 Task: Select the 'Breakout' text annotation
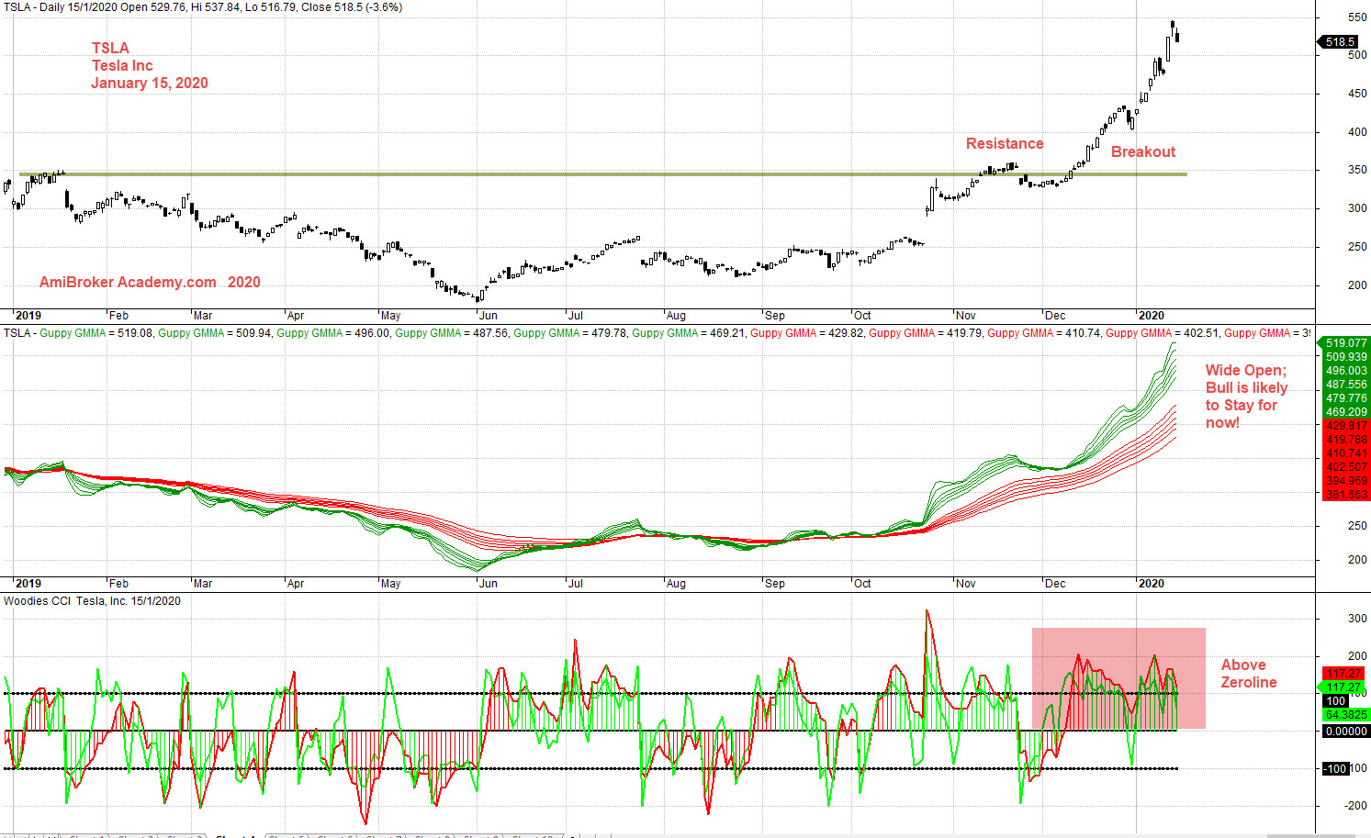pyautogui.click(x=1143, y=151)
